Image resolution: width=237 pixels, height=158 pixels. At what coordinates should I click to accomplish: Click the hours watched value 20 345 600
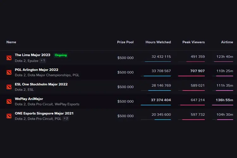tap(161, 115)
